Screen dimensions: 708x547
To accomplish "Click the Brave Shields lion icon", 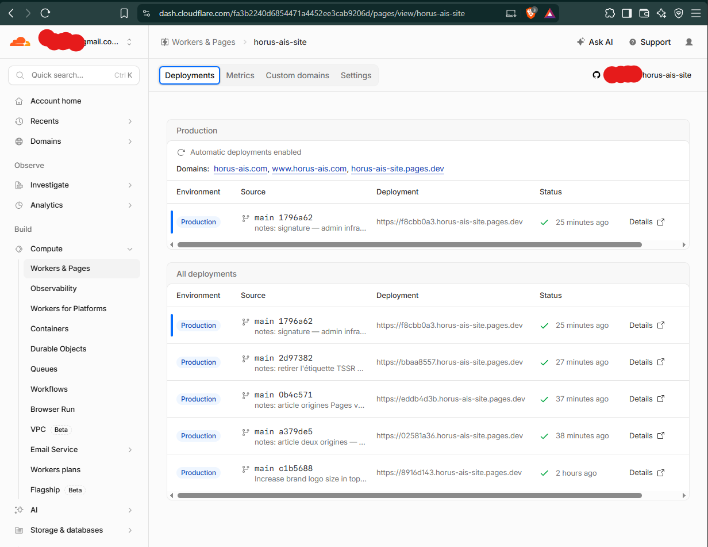I will coord(531,13).
